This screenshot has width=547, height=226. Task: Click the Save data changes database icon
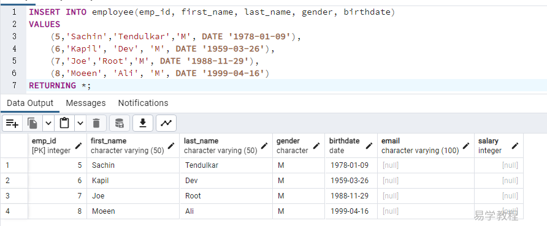[120, 123]
